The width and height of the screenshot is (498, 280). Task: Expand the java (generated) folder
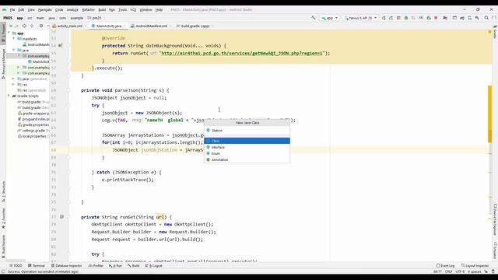[x=14, y=79]
